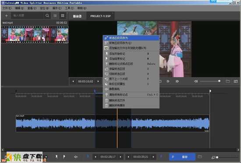This screenshot has height=163, width=241.
Task: Choose add start marker menu entry
Action: (131, 53)
